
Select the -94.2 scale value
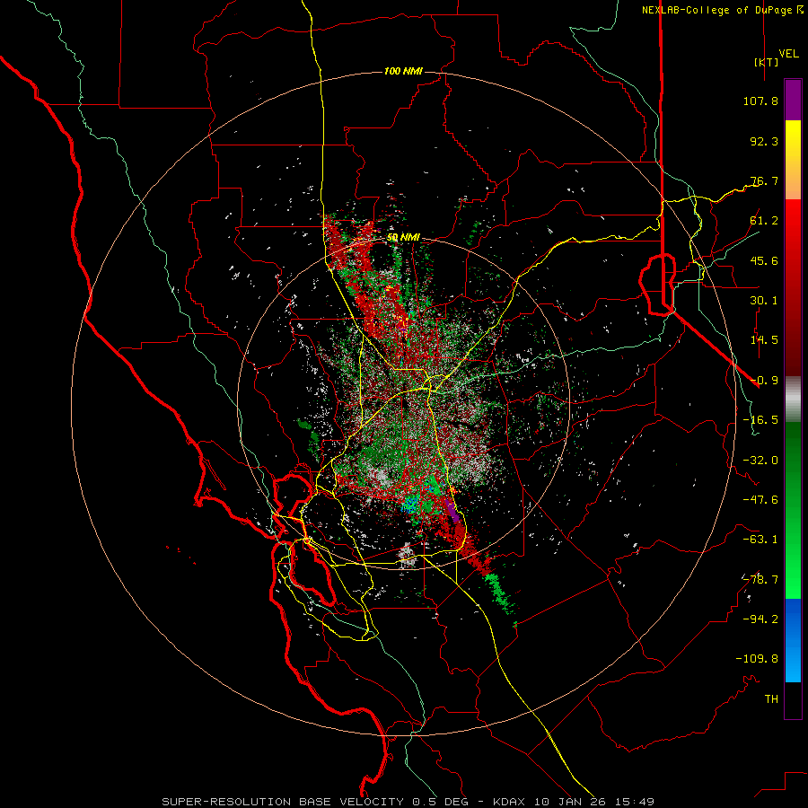pyautogui.click(x=760, y=619)
